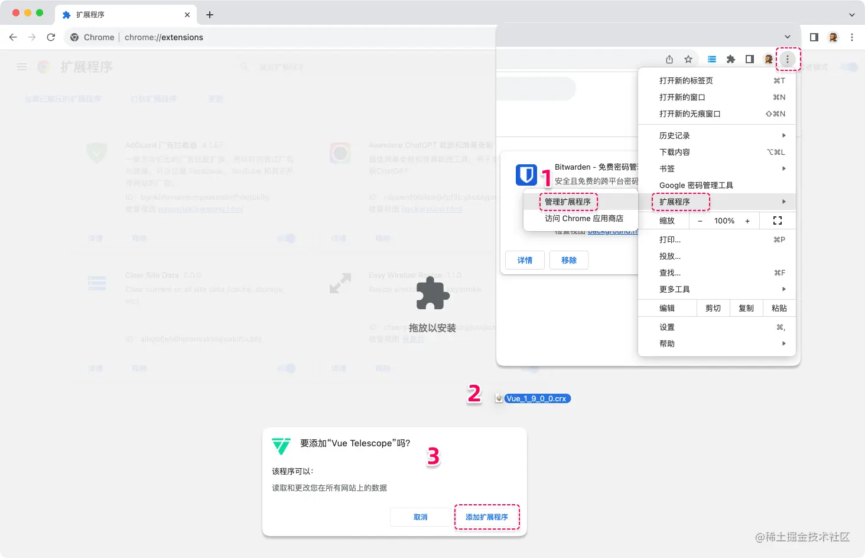Click 加载已解压的扩展程序 button

(63, 99)
